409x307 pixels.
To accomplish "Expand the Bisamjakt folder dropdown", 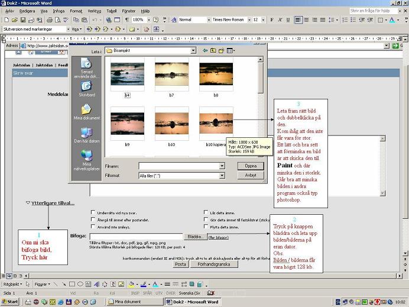I will point(193,51).
